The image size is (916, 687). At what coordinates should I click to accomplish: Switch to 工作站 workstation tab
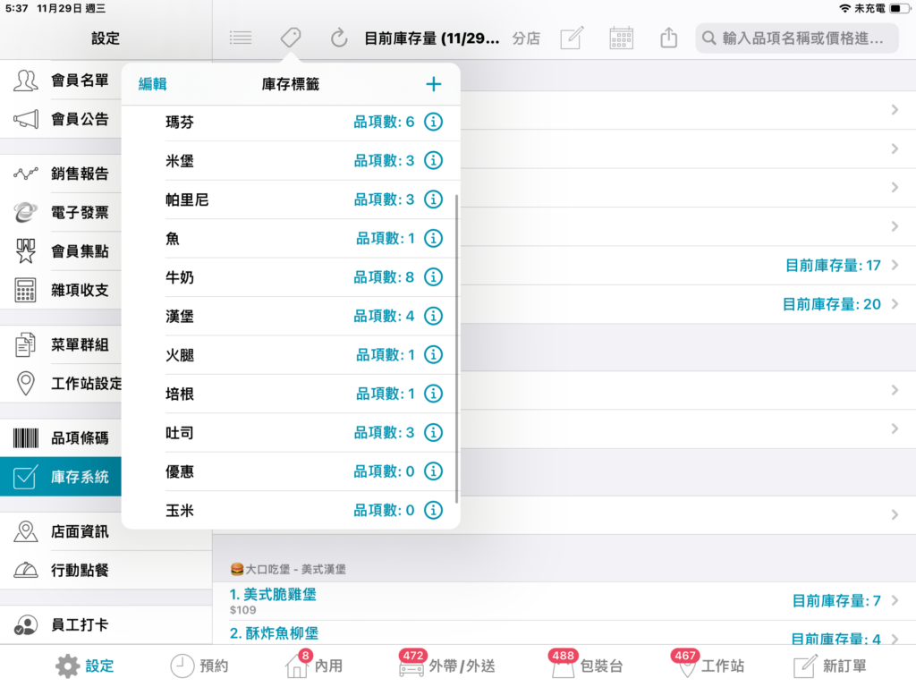point(708,665)
